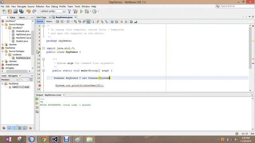Click the Open Project toolbar icon
Screen dimensions: 255x143
[16, 12]
